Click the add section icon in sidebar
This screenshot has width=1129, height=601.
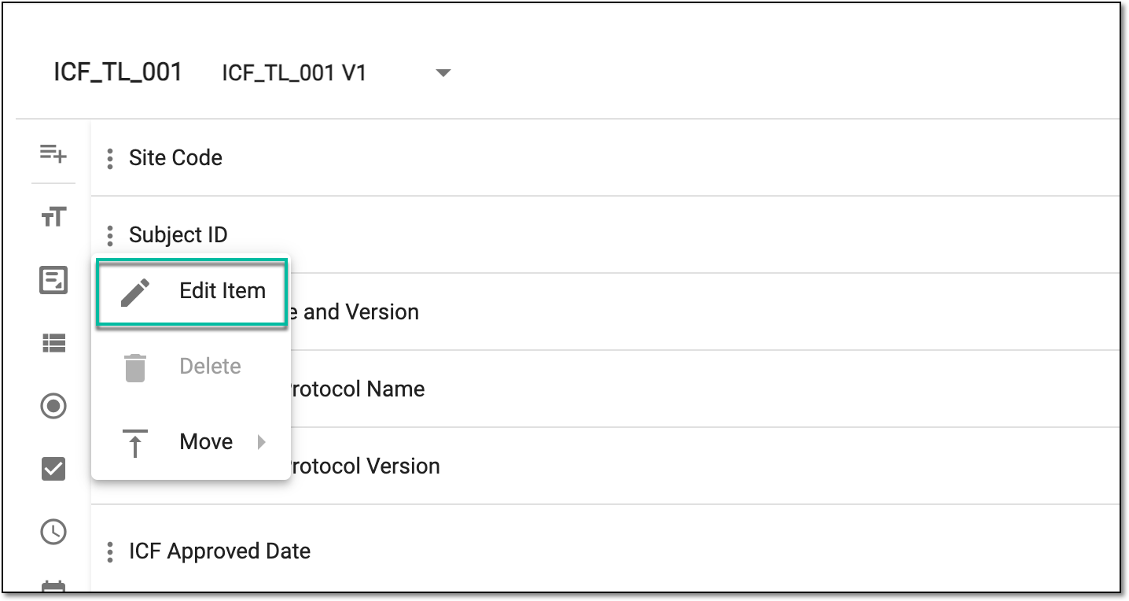(x=53, y=153)
